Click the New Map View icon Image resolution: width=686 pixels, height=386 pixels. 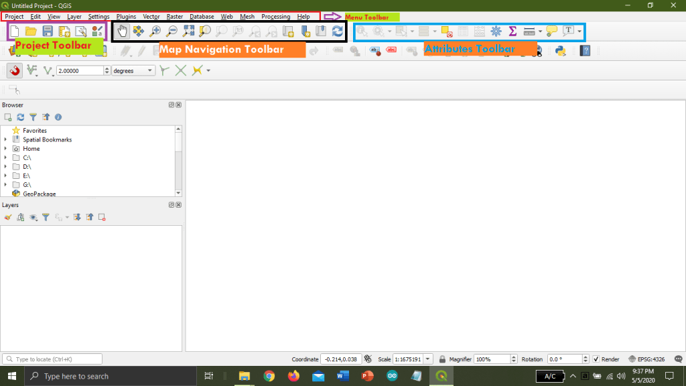coord(288,31)
